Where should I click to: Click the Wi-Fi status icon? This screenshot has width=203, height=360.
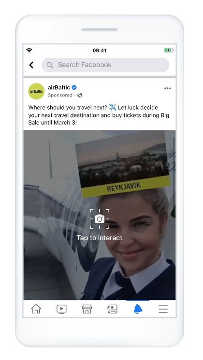(29, 50)
